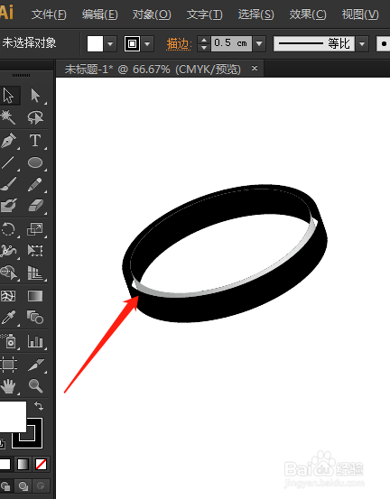
Task: Select the Column Graph tool
Action: click(x=35, y=341)
